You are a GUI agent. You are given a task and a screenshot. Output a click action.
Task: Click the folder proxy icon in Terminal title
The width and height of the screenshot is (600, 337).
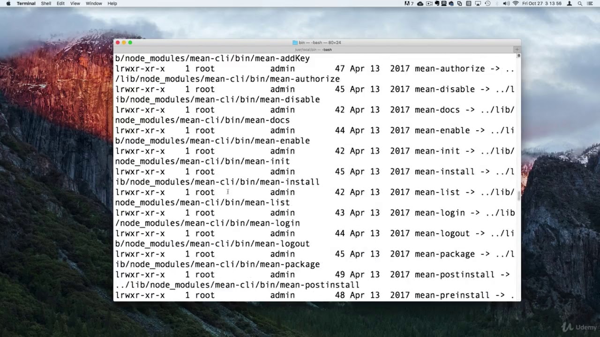click(295, 43)
